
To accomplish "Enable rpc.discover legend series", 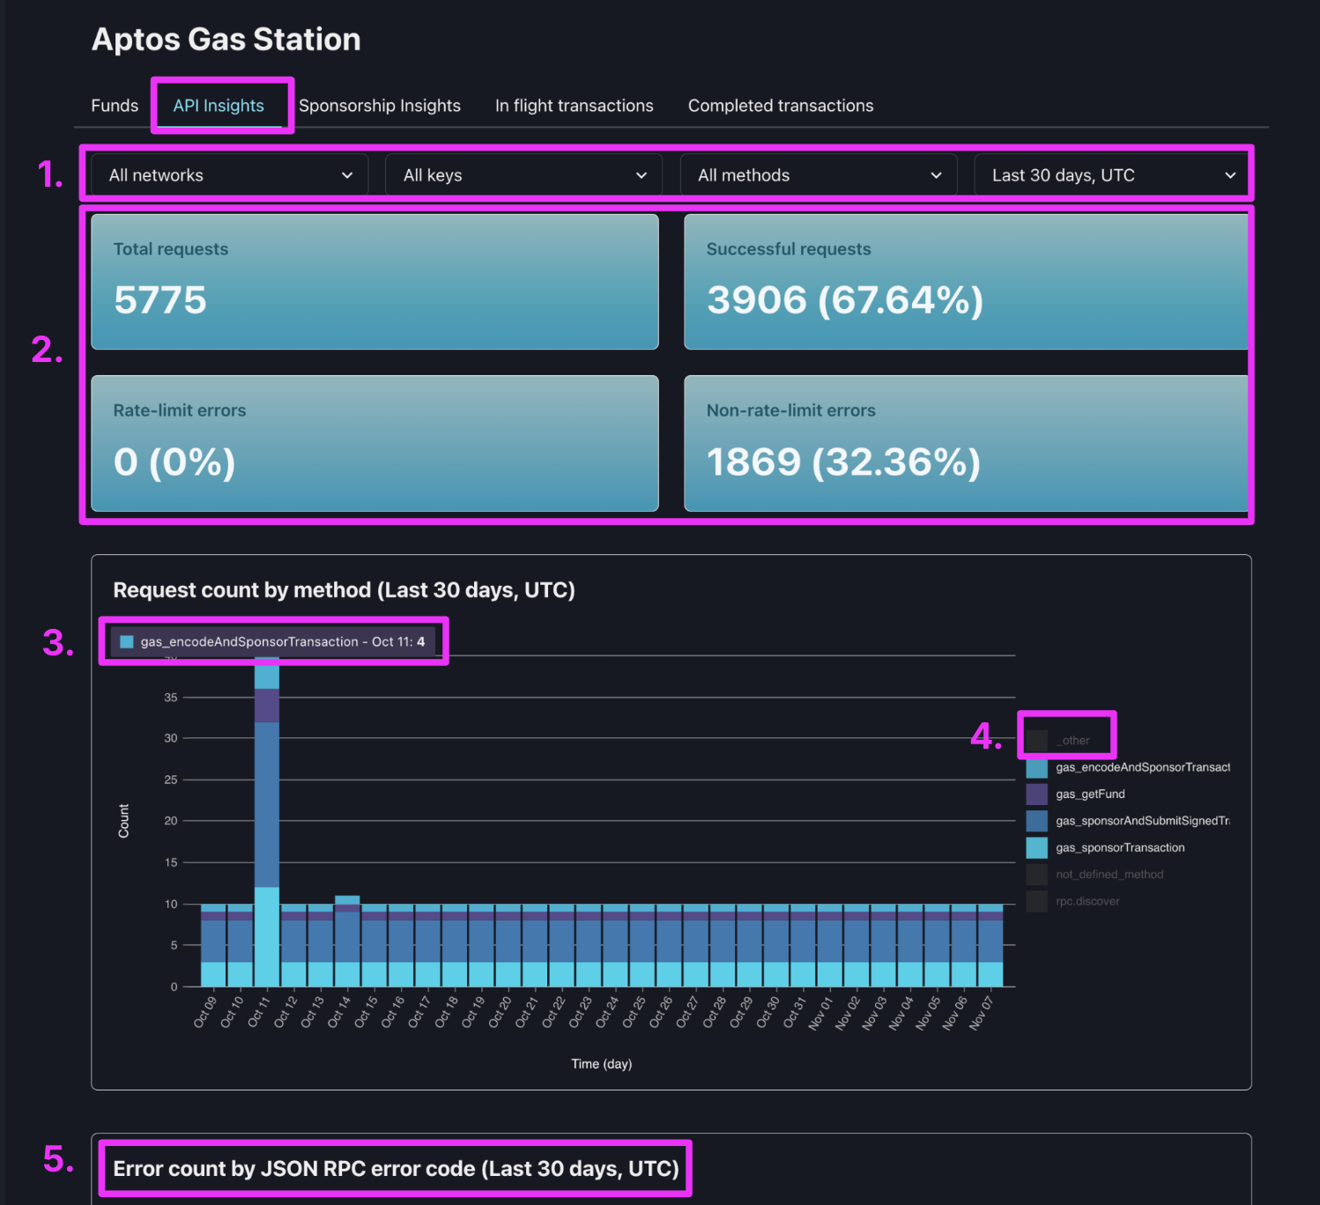I will point(1073,901).
